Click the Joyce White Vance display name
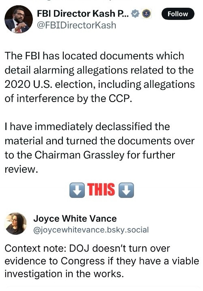 point(75,218)
